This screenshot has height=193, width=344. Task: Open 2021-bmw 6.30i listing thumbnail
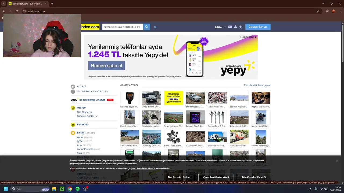pyautogui.click(x=152, y=98)
